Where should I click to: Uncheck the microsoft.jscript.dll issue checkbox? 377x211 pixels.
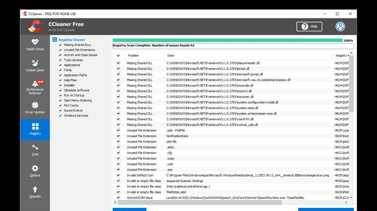(118, 74)
